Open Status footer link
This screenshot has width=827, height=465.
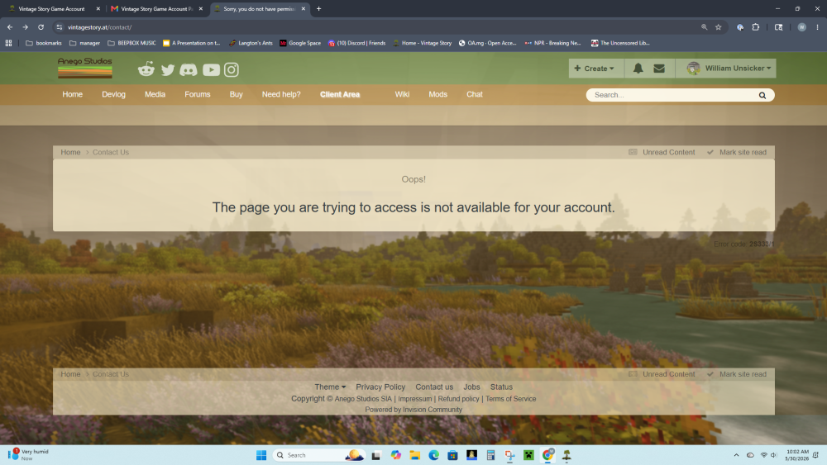pyautogui.click(x=501, y=387)
